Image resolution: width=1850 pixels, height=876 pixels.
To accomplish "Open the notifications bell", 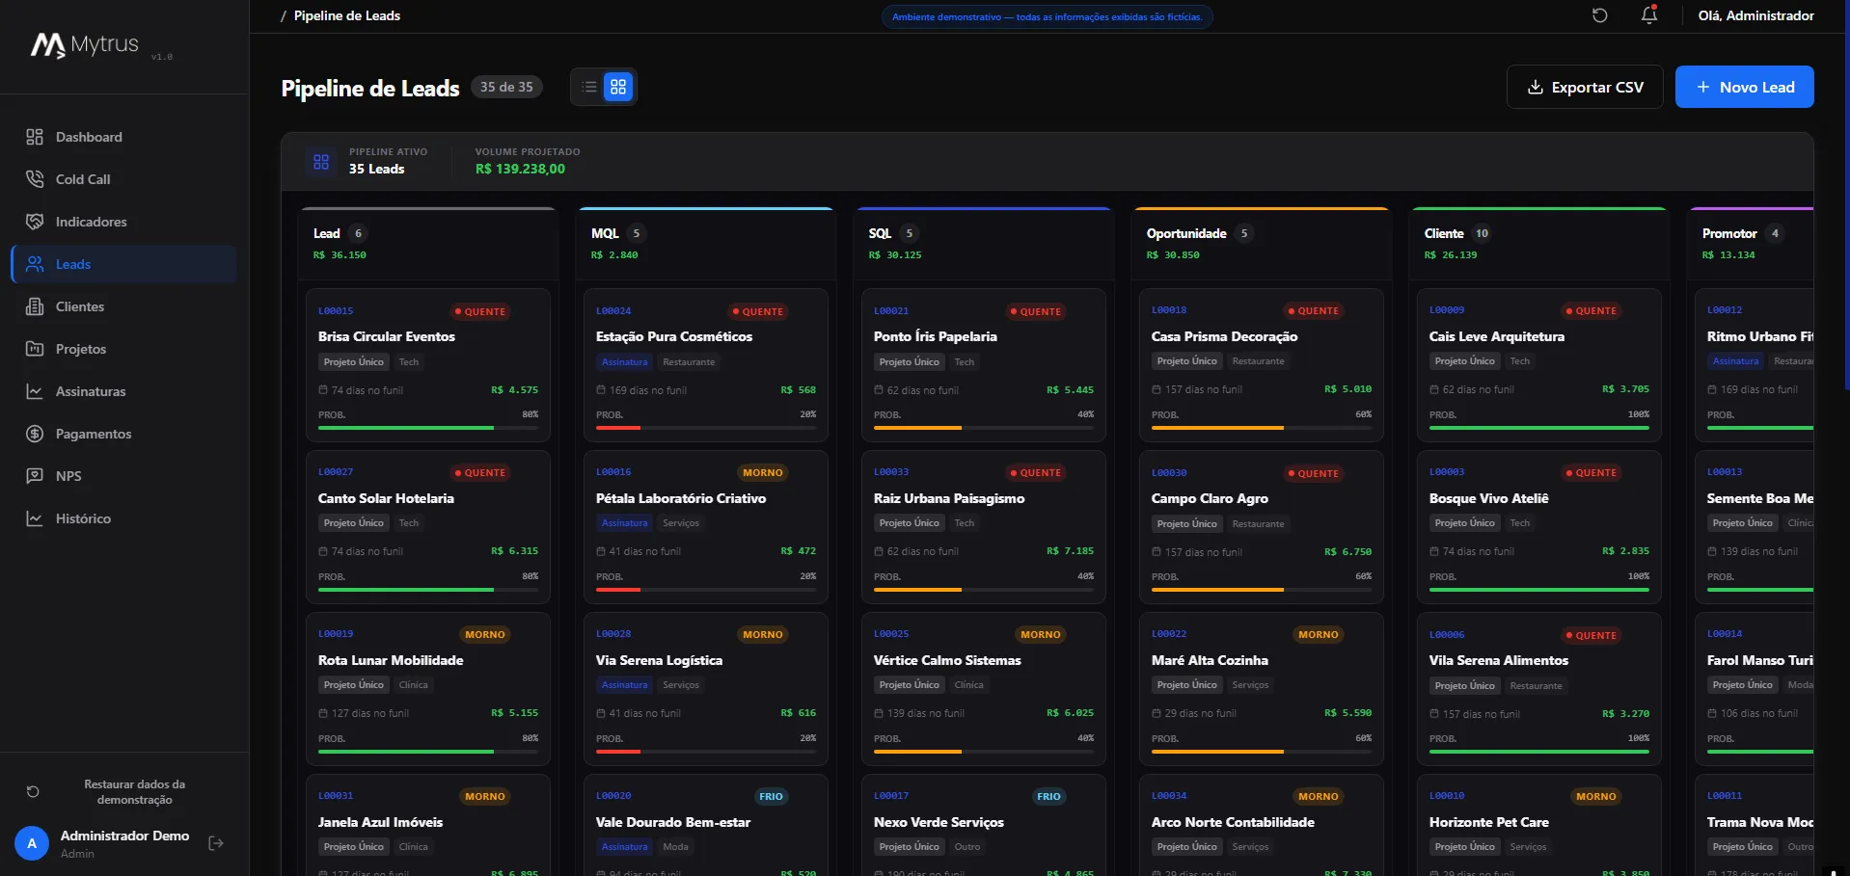I will 1649,15.
